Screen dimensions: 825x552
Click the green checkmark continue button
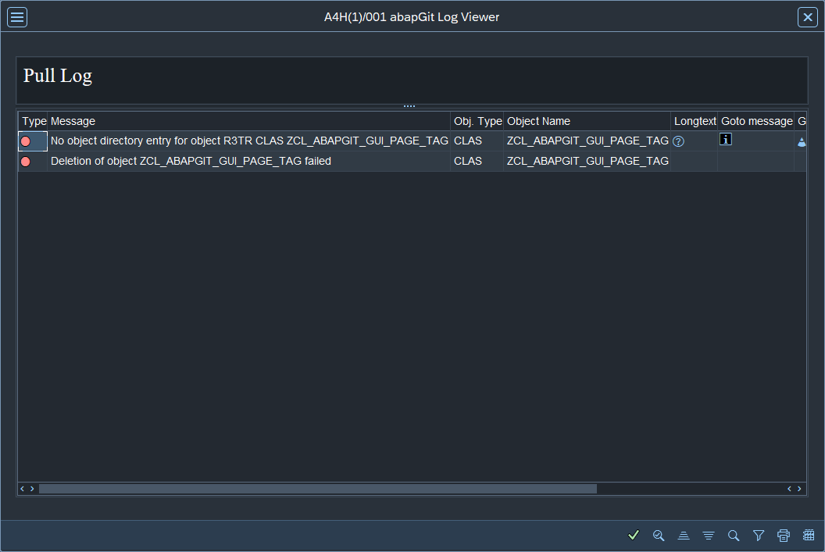pyautogui.click(x=634, y=535)
